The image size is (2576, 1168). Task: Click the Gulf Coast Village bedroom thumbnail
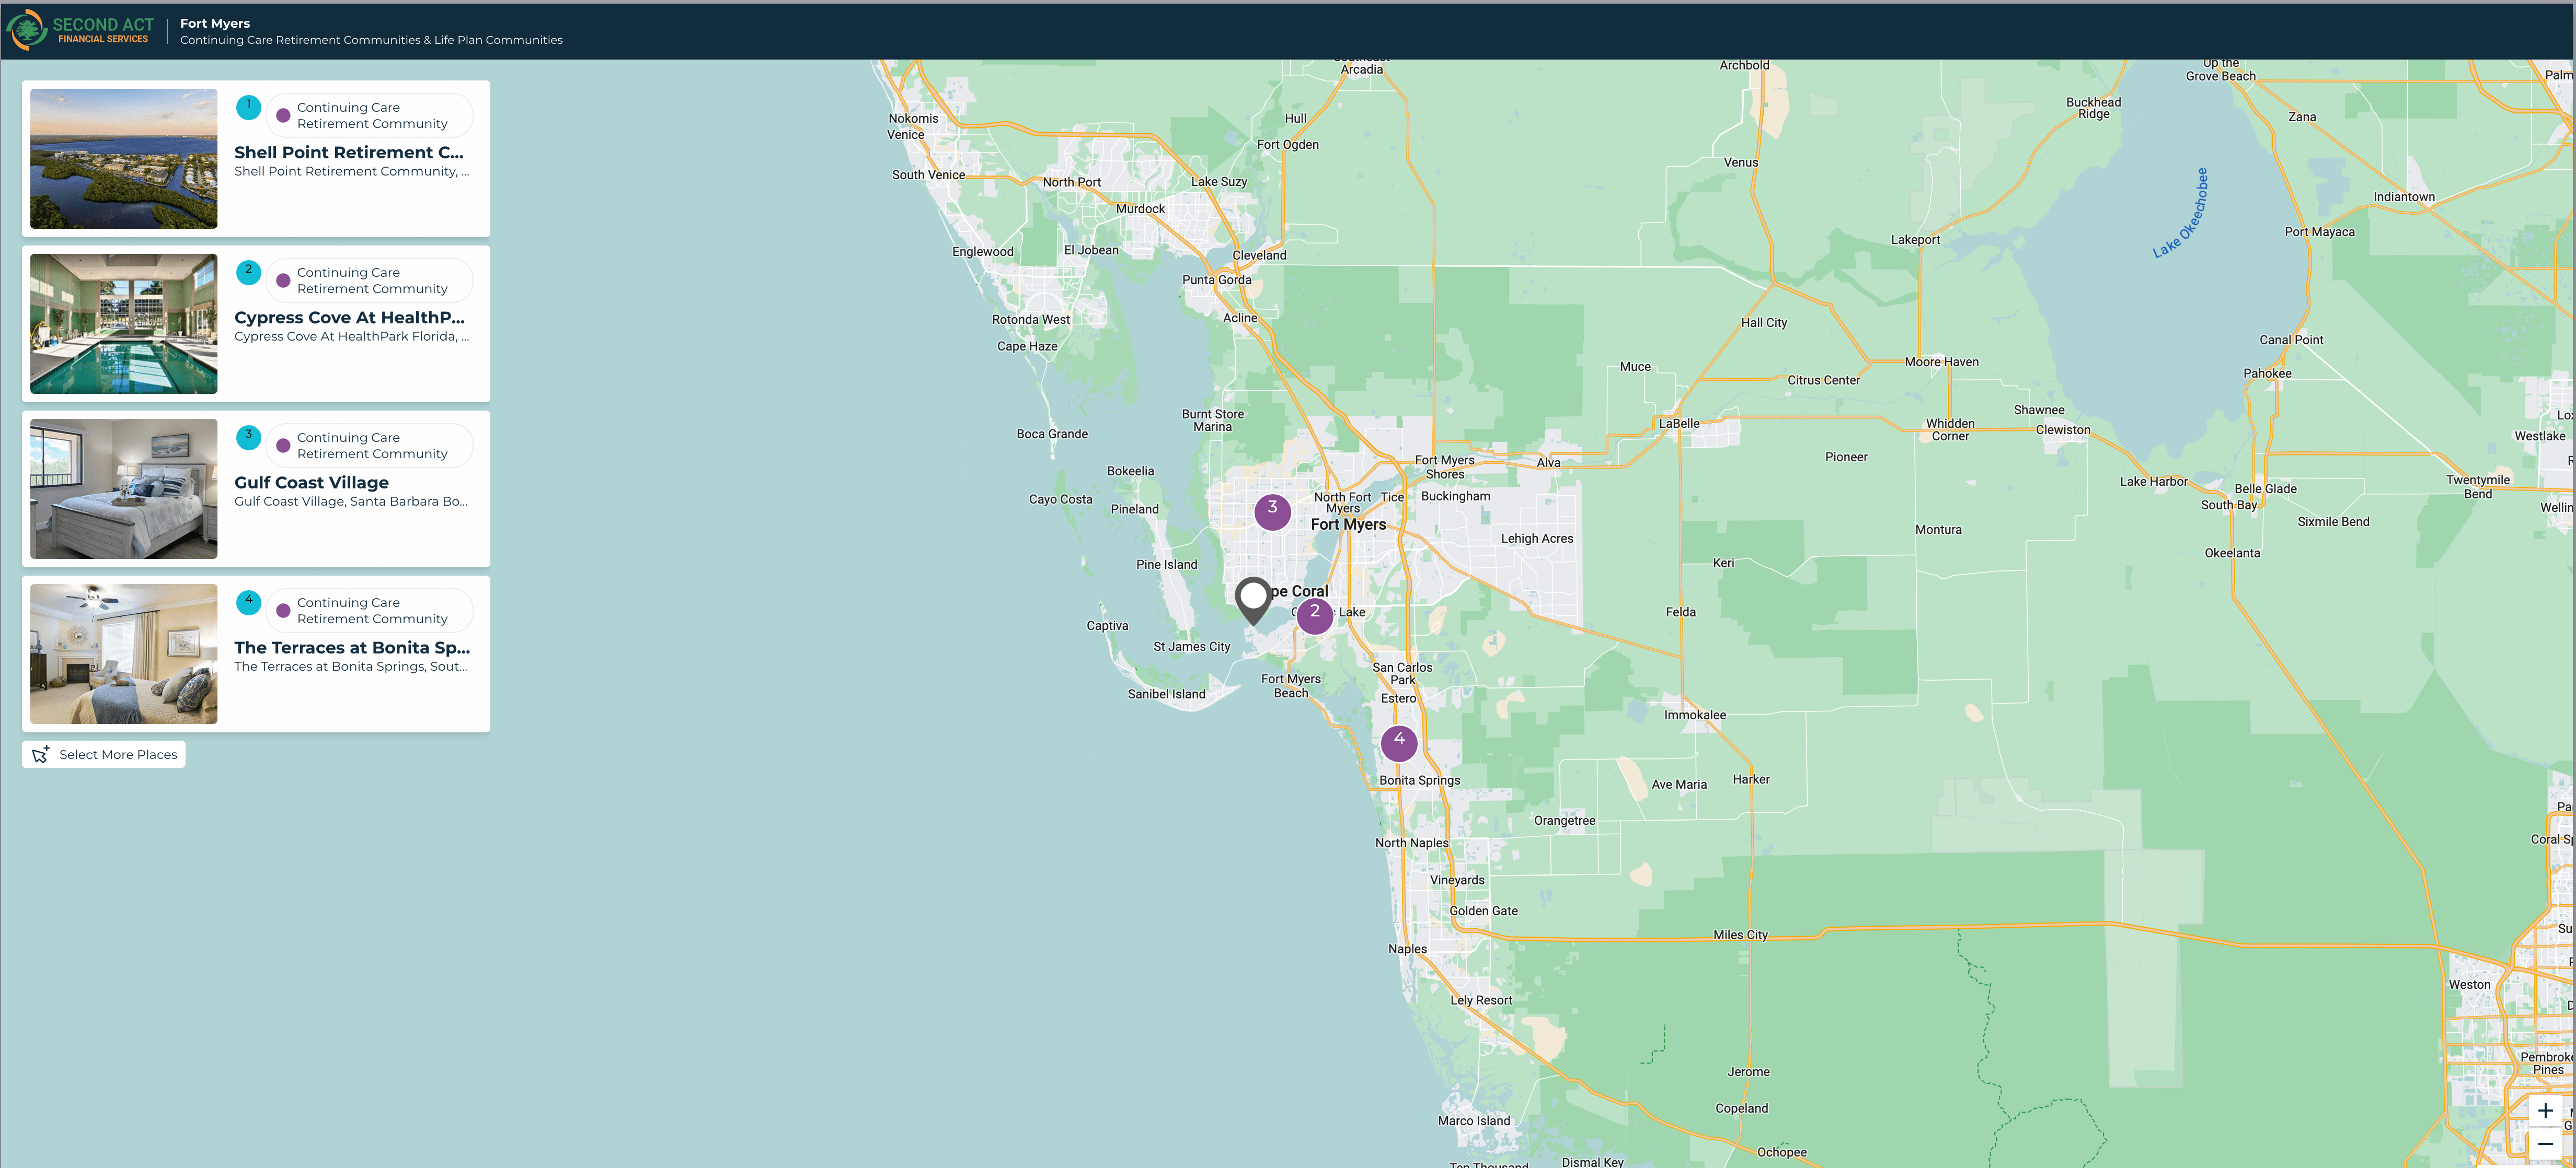tap(123, 488)
